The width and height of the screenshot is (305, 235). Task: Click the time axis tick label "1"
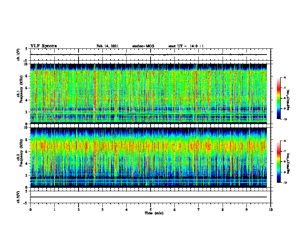click(x=54, y=210)
